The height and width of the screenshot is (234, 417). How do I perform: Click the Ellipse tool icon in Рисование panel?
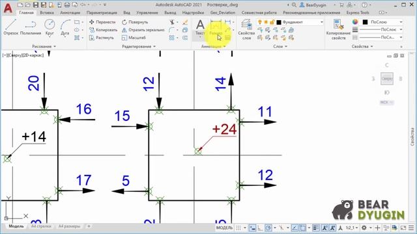coord(77,30)
